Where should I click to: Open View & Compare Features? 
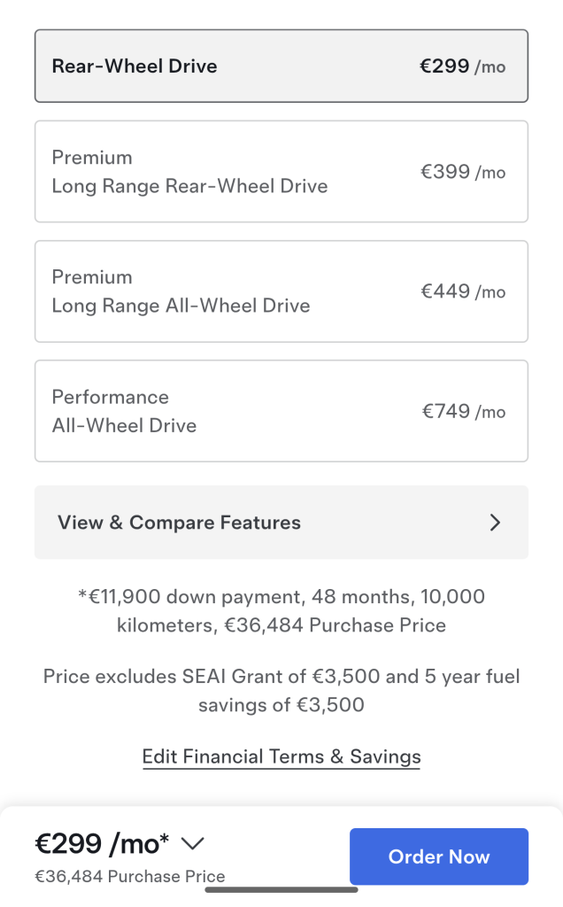pos(281,523)
